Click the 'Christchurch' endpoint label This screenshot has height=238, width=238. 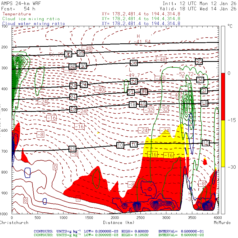(14, 222)
